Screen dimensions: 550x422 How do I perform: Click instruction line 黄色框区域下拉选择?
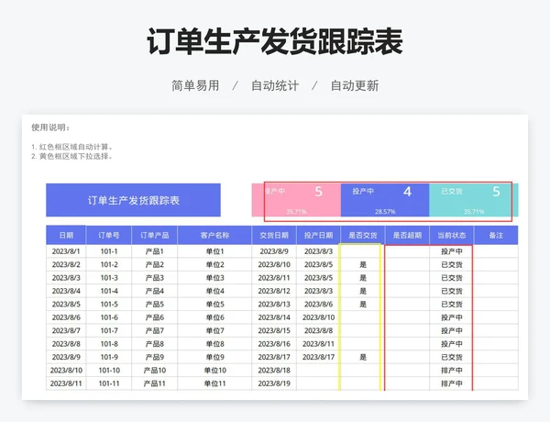click(72, 156)
